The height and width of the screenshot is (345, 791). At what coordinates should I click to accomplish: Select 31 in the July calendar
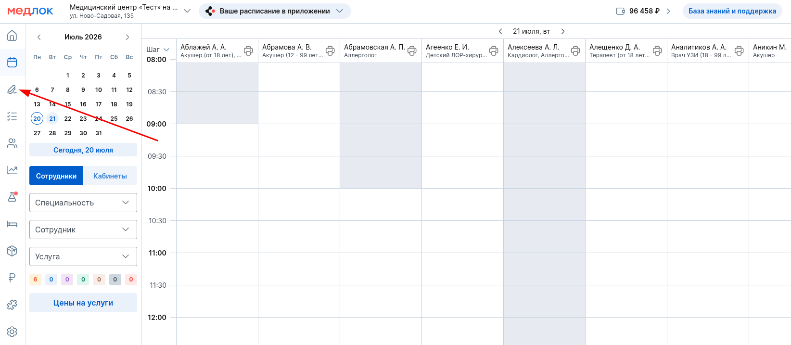[99, 133]
